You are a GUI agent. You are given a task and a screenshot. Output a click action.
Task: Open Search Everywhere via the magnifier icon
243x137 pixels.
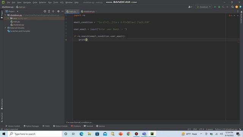tap(232, 7)
